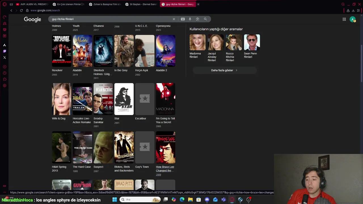Open Jacqui Ainsley filmleri related search
Viewport: 363px width, 204px height.
click(216, 48)
